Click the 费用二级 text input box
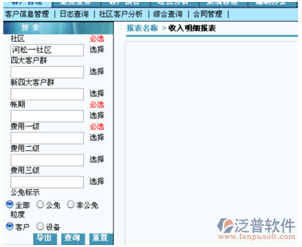Image resolution: width=302 pixels, height=247 pixels. 47,160
